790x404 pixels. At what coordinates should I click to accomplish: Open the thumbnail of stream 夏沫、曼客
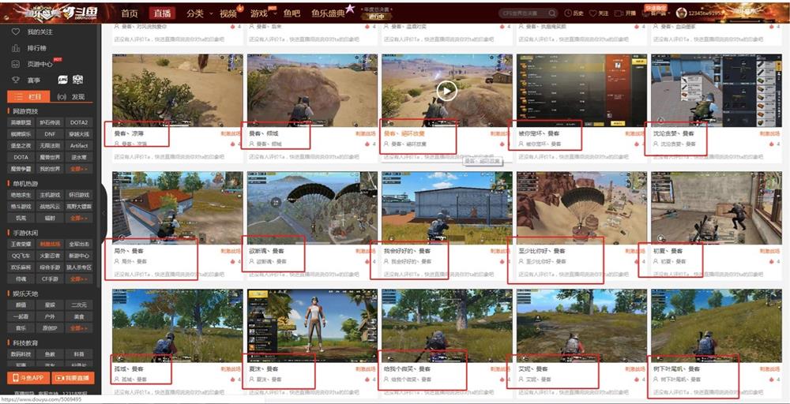point(312,326)
